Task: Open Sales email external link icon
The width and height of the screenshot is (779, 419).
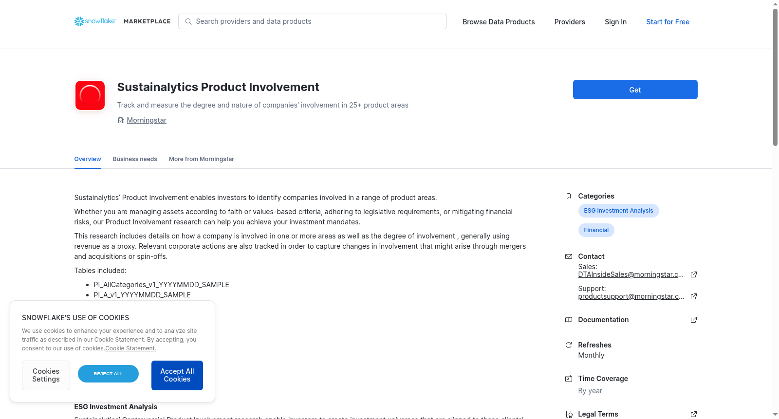Action: click(694, 274)
